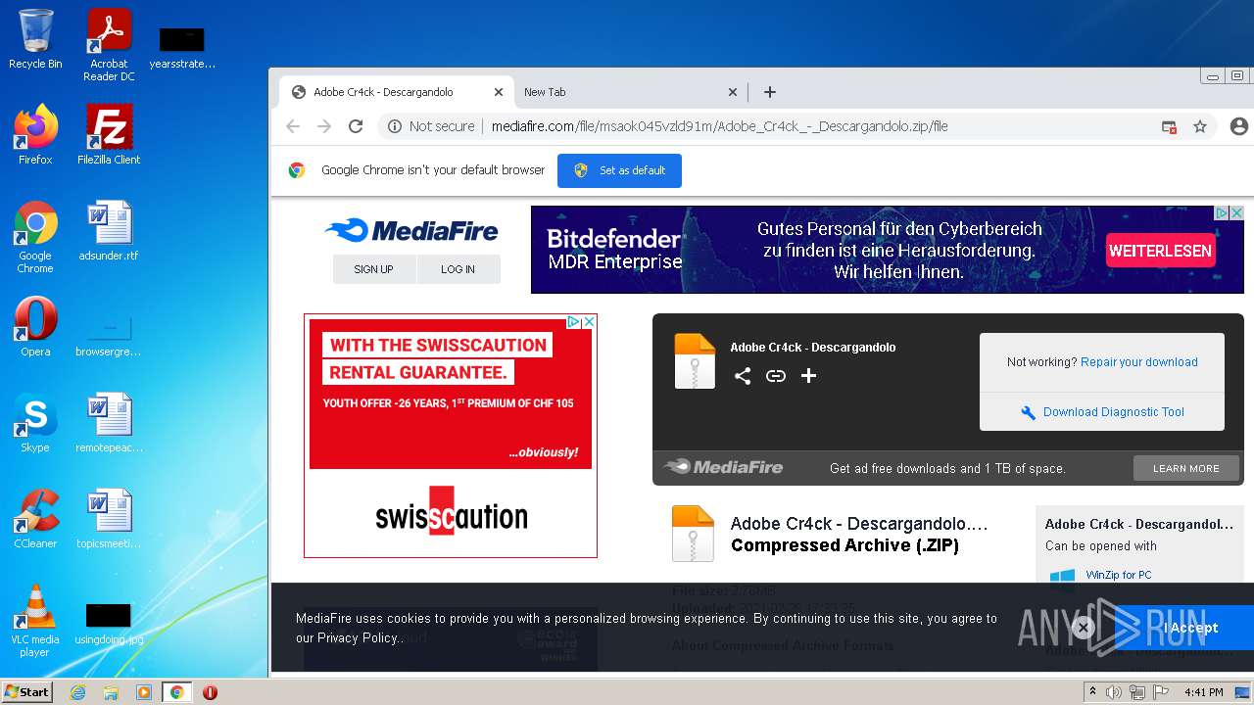Click the Repair your download link
This screenshot has width=1254, height=705.
[x=1139, y=362]
